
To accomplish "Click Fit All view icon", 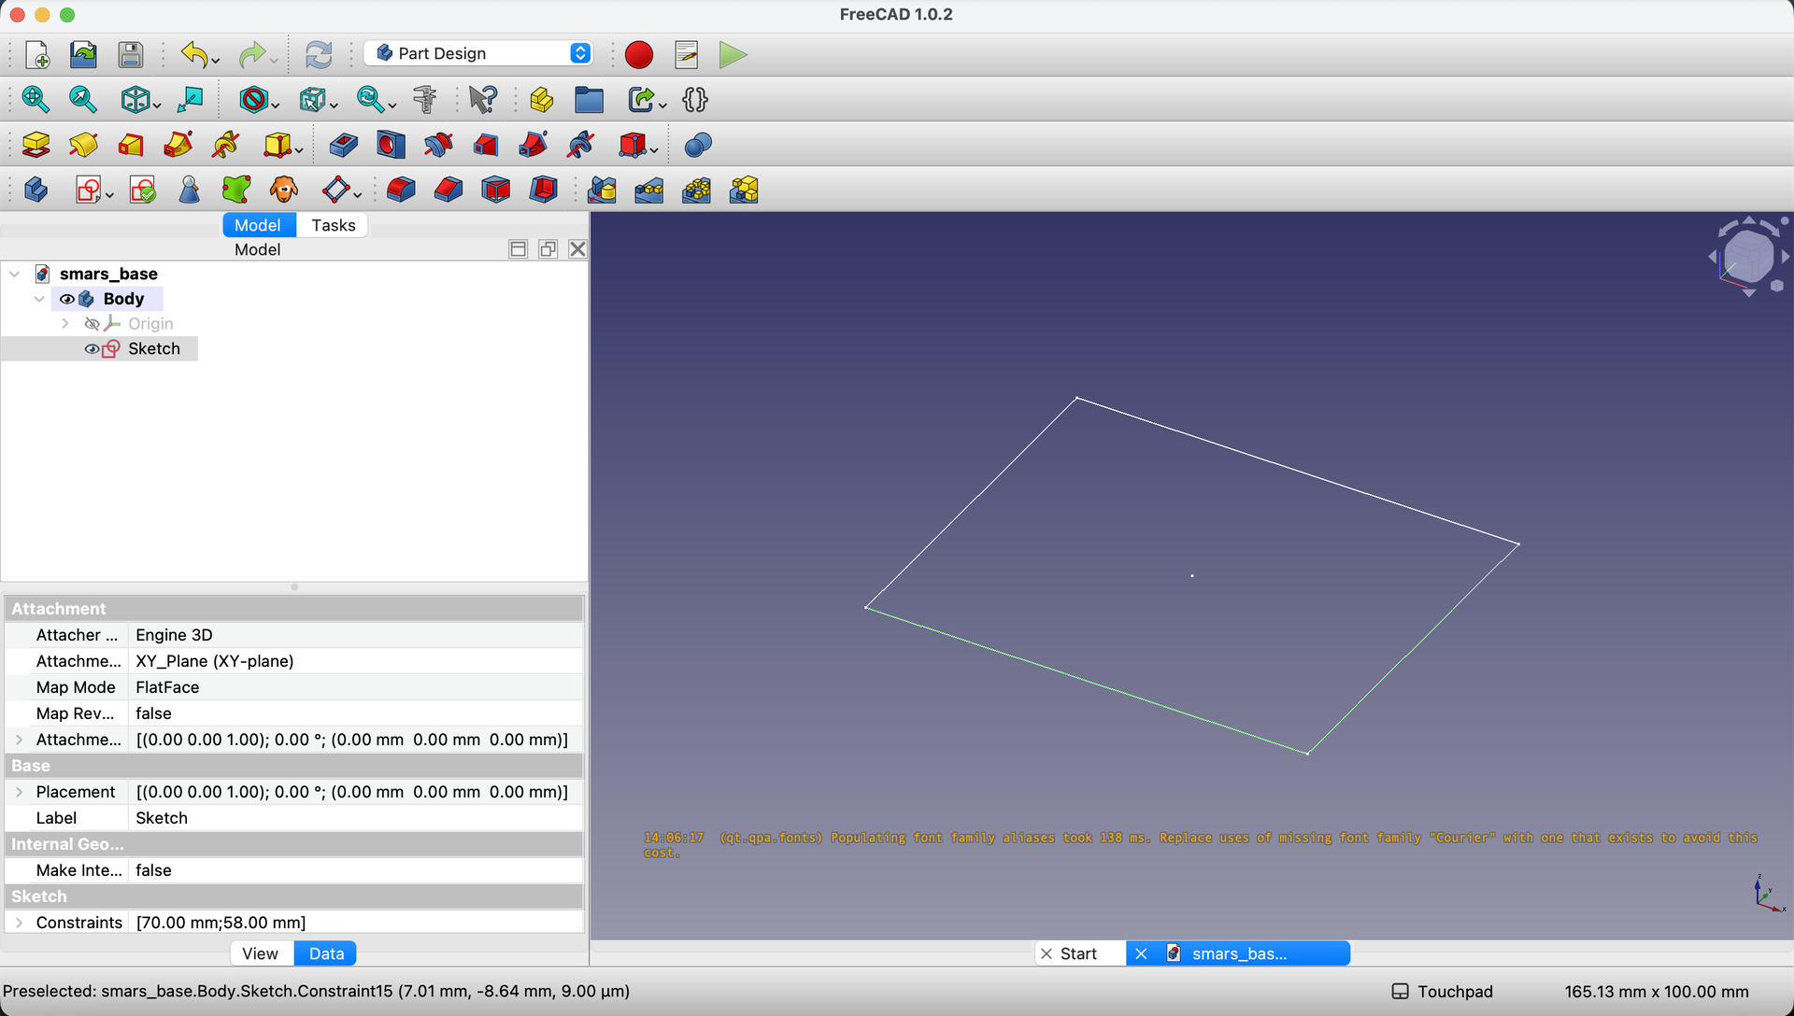I will [36, 99].
